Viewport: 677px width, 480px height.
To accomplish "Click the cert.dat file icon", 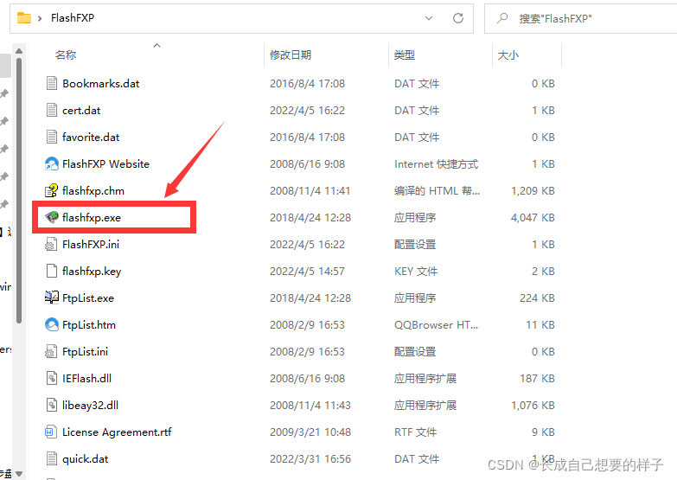I will tap(51, 110).
